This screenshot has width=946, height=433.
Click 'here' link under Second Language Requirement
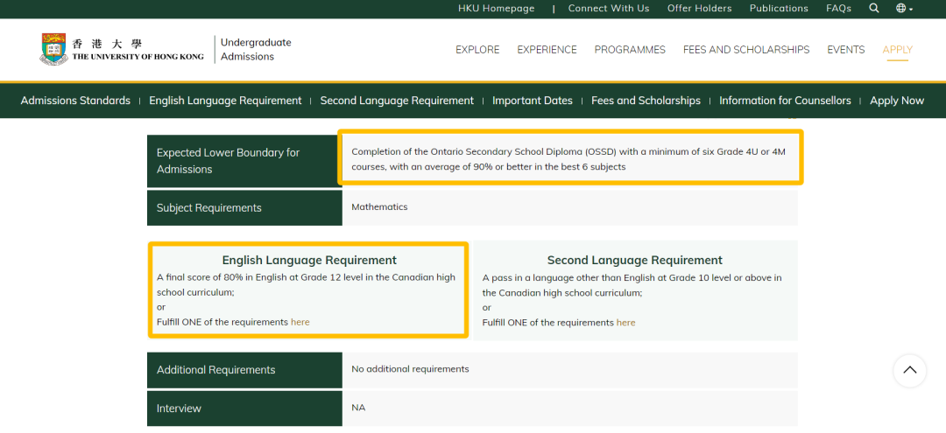[625, 323]
